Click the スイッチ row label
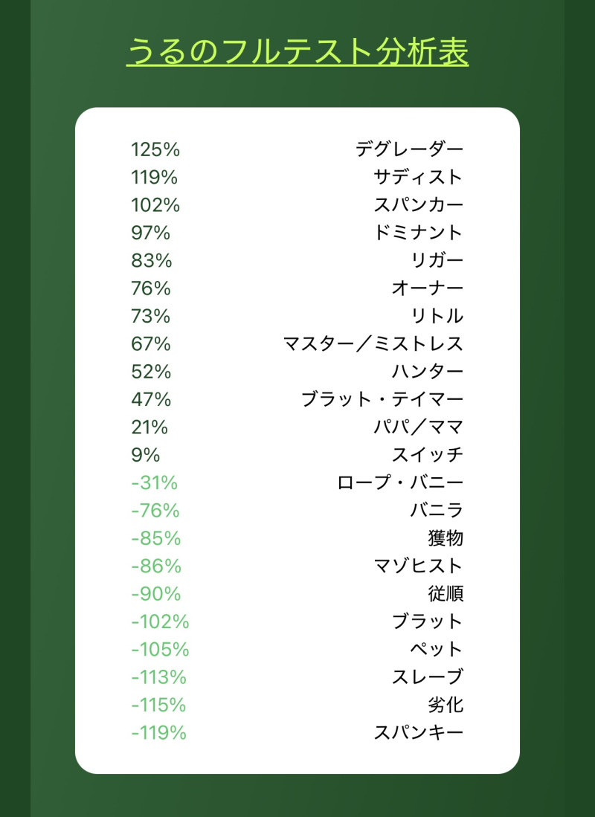595x817 pixels. pos(428,454)
